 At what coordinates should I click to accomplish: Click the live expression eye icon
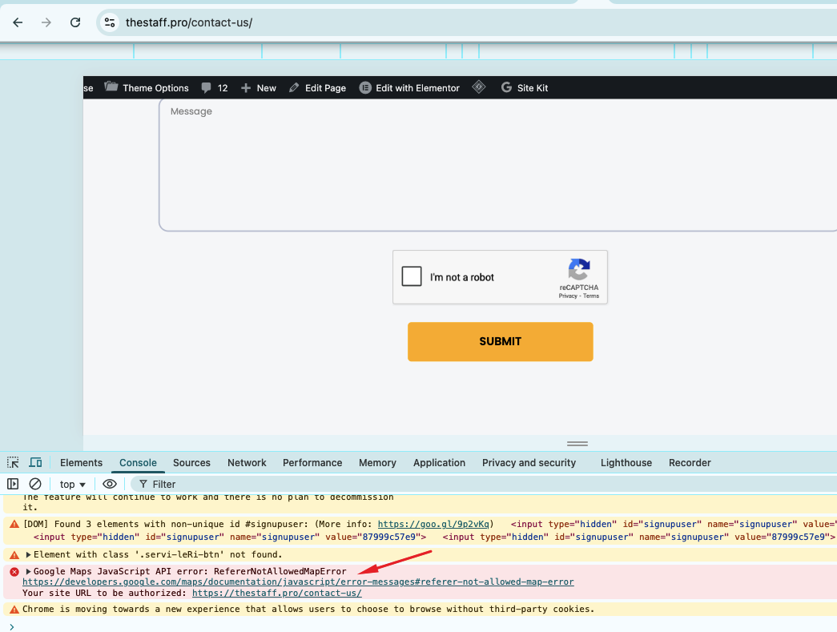click(x=110, y=484)
